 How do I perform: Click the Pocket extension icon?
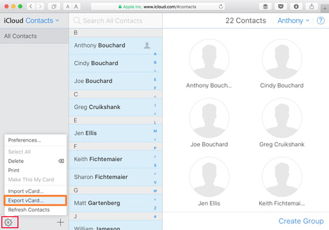(281, 7)
